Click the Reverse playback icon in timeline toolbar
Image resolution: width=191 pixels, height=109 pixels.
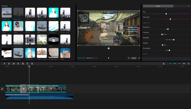click(18, 64)
